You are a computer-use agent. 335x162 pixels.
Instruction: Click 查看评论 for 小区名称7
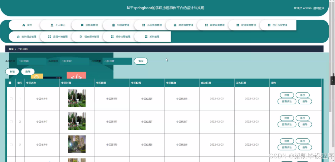(287, 125)
